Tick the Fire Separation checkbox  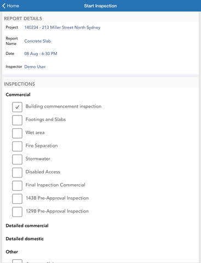17,146
